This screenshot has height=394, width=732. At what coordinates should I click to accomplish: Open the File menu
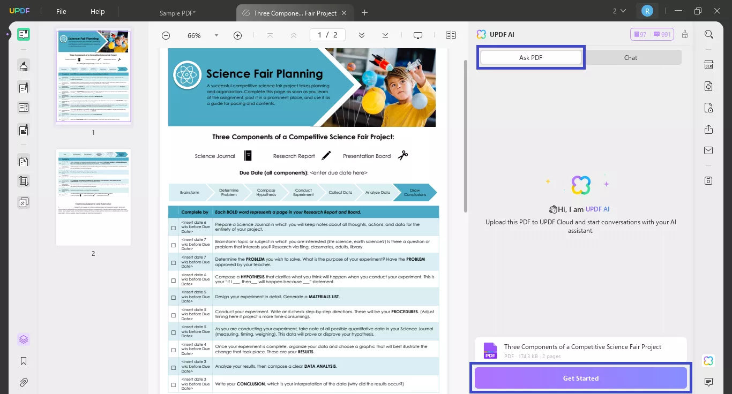pyautogui.click(x=62, y=12)
